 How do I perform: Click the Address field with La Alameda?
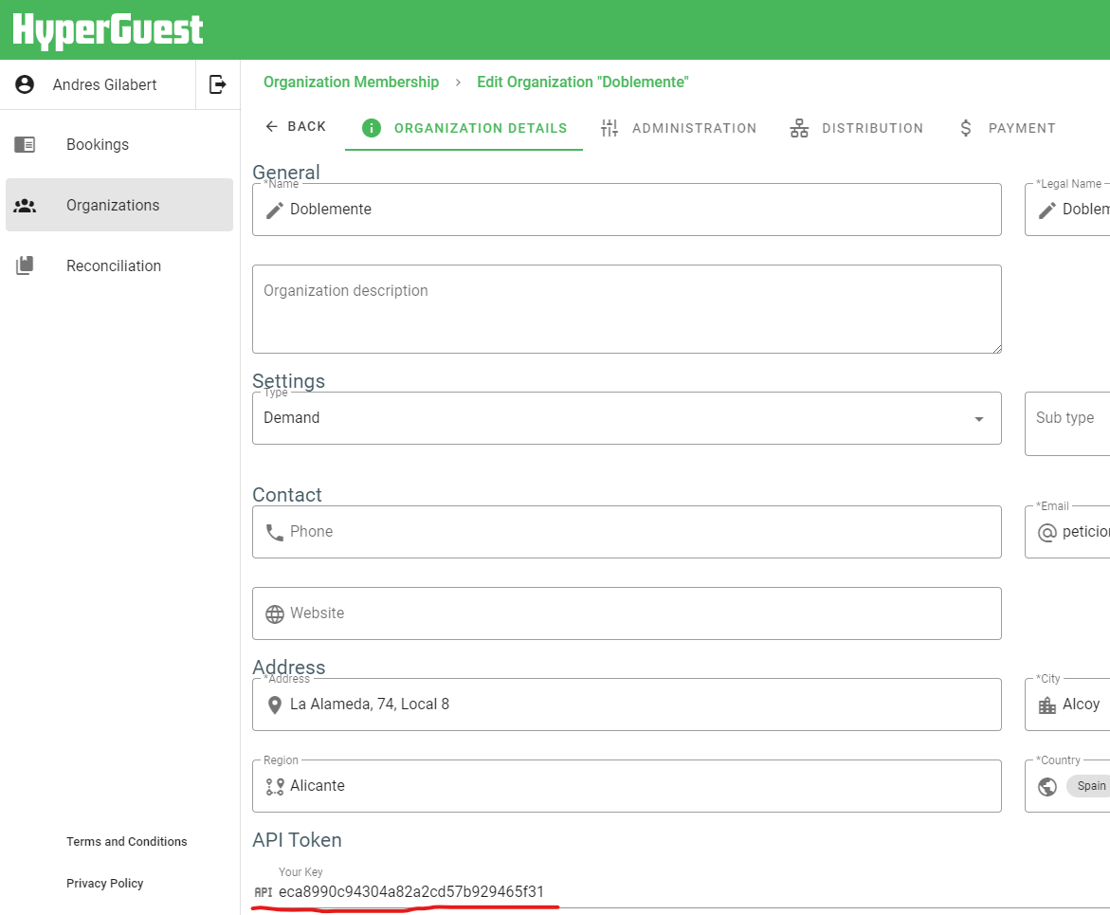[627, 705]
